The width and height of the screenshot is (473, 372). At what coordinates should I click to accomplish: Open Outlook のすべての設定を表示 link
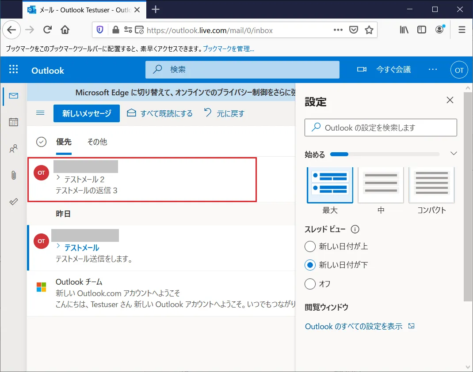click(359, 326)
